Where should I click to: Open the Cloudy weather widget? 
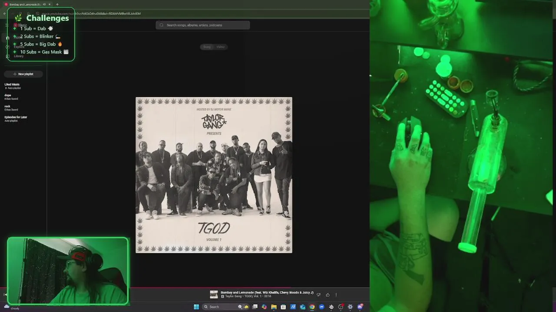pos(11,307)
